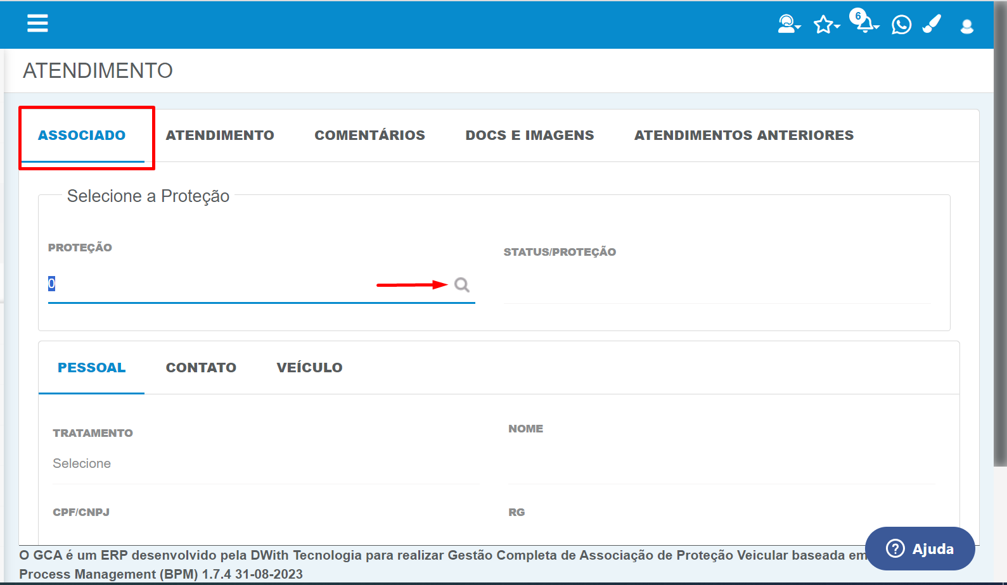The height and width of the screenshot is (585, 1007).
Task: Open the favorites star menu
Action: (826, 25)
